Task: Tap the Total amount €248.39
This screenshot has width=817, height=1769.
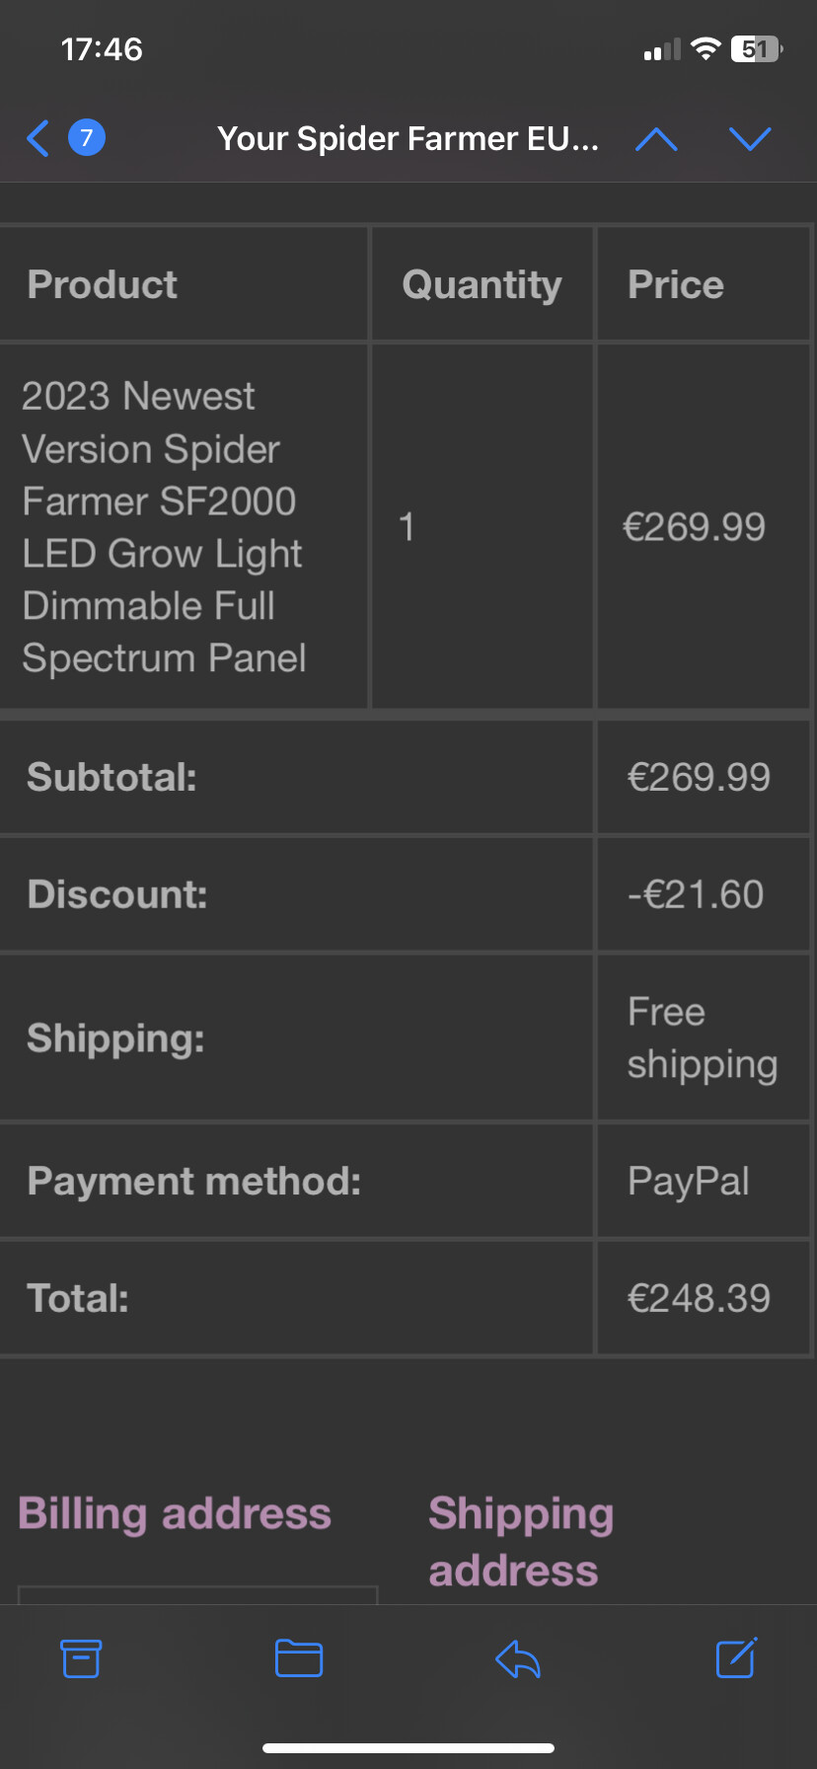Action: click(x=699, y=1298)
